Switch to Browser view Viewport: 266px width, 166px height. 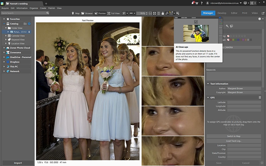pyautogui.click(x=87, y=13)
